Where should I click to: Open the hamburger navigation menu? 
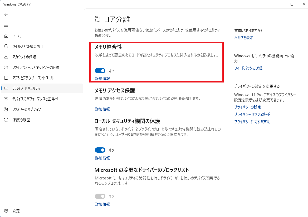[6, 25]
